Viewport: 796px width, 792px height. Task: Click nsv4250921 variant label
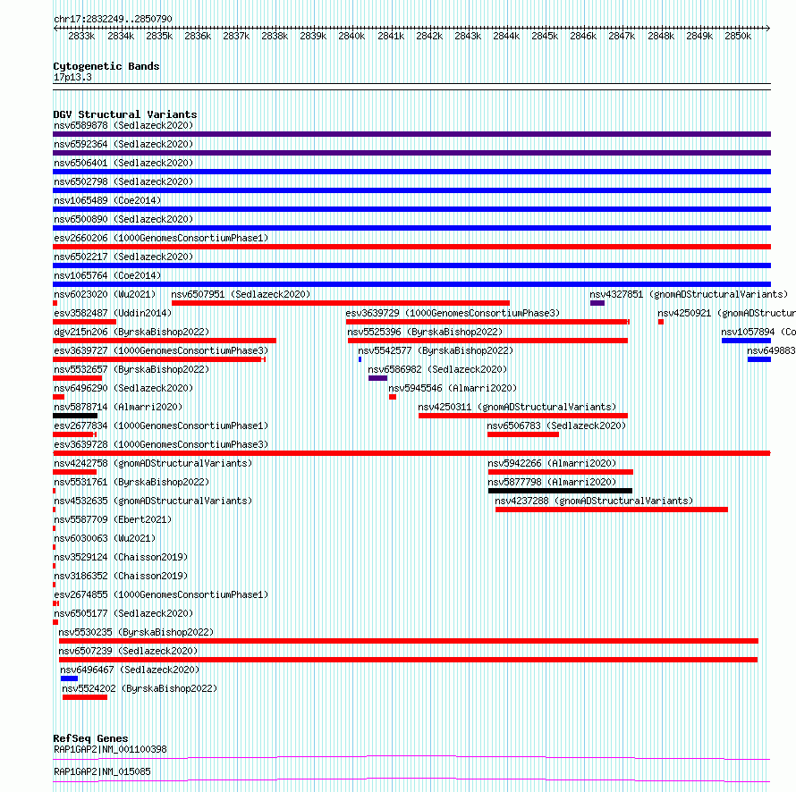click(726, 313)
